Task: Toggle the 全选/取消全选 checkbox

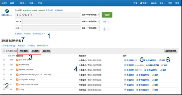Action: point(4,51)
